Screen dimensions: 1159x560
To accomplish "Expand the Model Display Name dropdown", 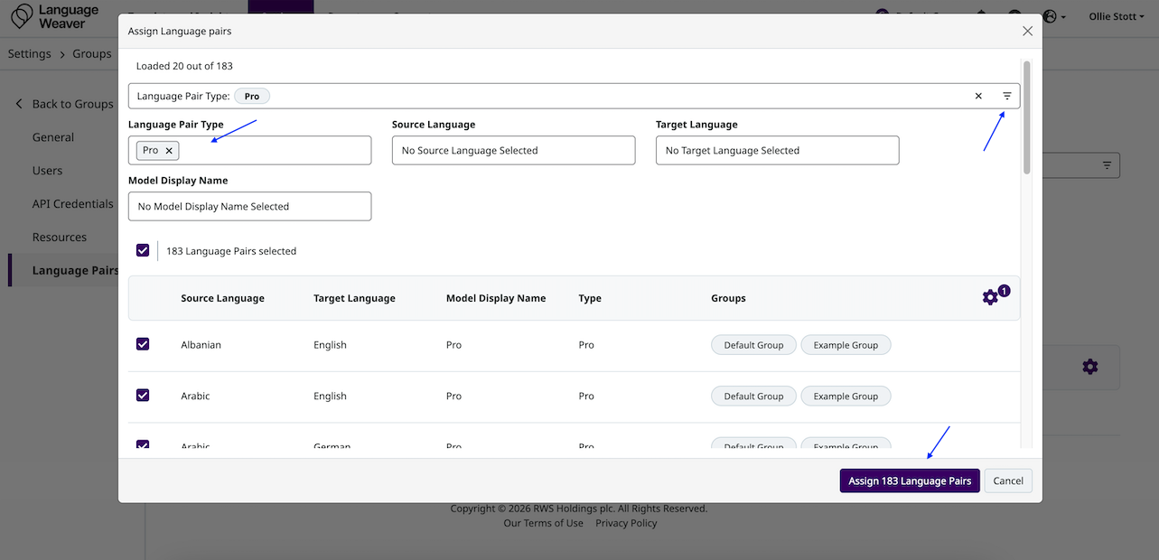I will tap(249, 207).
